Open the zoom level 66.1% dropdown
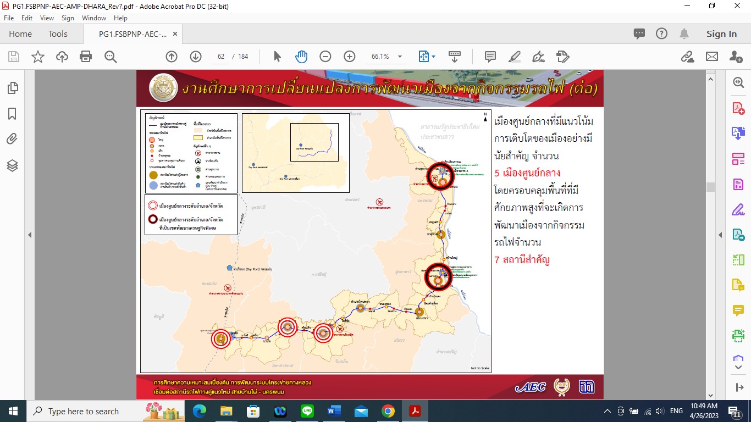This screenshot has height=422, width=751. pos(400,57)
